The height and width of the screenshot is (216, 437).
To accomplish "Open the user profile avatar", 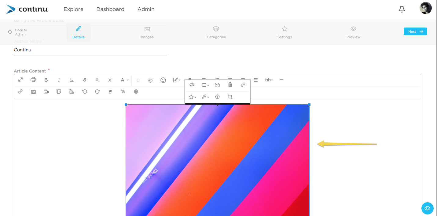I will pyautogui.click(x=425, y=8).
